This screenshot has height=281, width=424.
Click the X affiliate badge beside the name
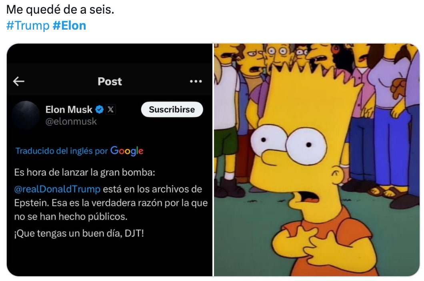(x=110, y=109)
